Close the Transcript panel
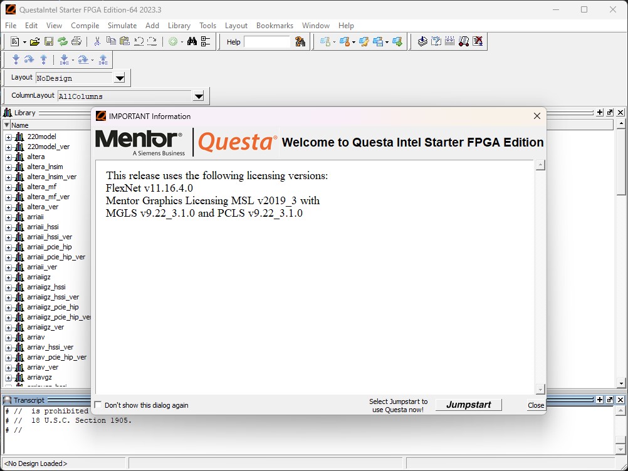The height and width of the screenshot is (471, 628). pyautogui.click(x=620, y=400)
